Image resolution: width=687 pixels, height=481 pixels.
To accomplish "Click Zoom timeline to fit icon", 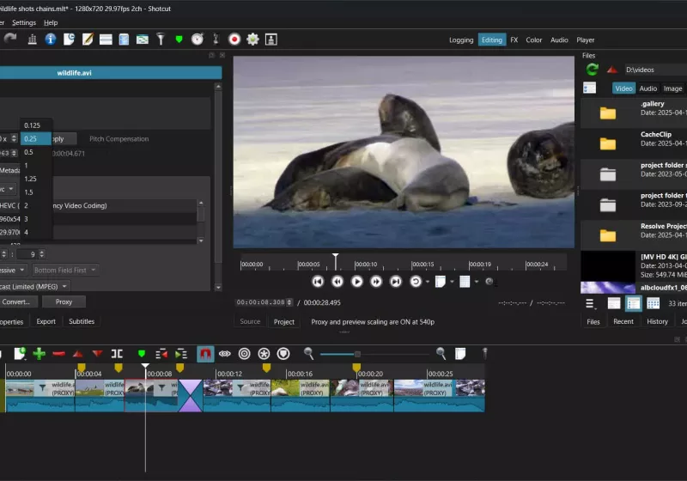I will pos(460,354).
